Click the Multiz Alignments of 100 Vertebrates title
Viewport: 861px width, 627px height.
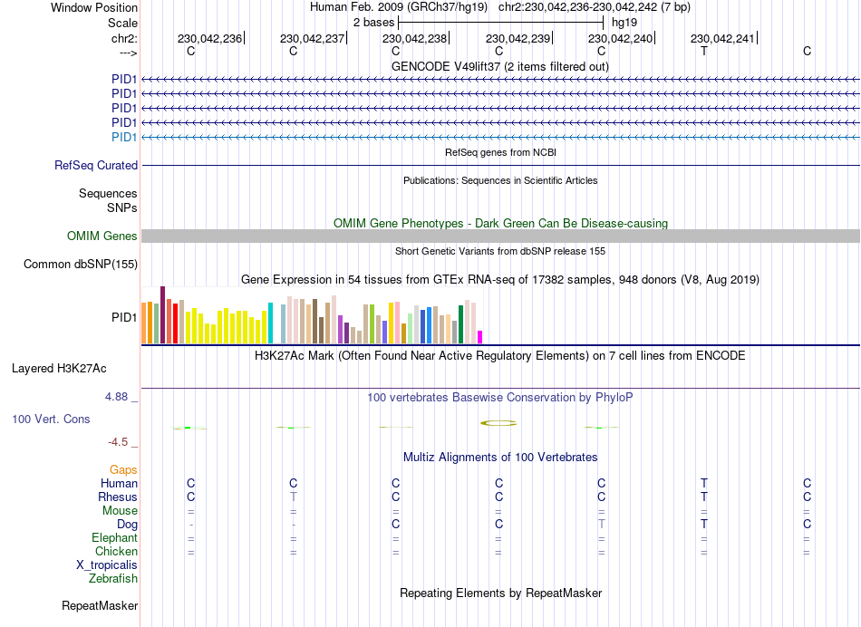(500, 457)
